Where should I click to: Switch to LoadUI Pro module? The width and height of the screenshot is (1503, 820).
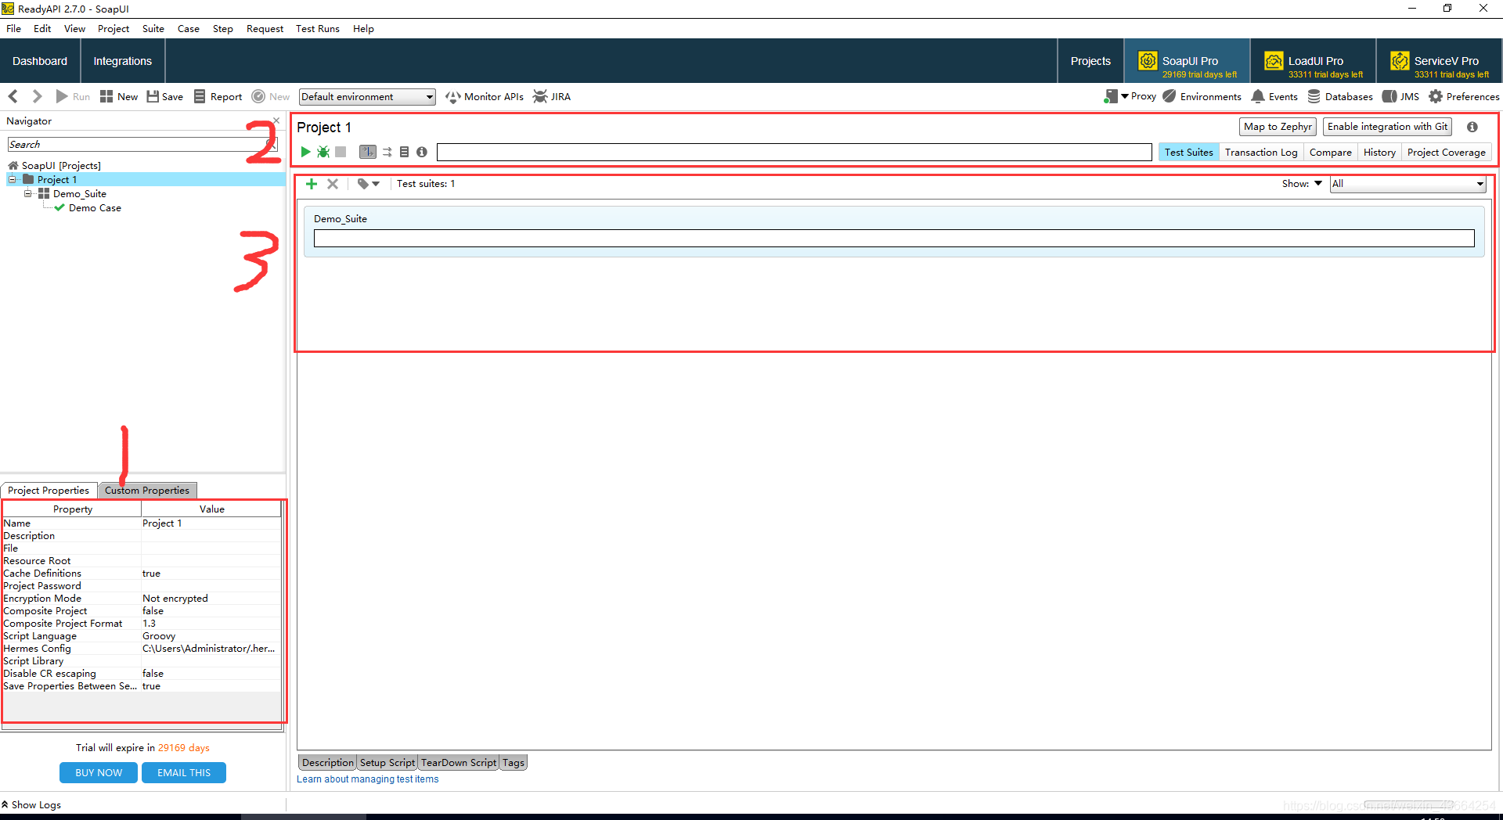click(x=1313, y=61)
